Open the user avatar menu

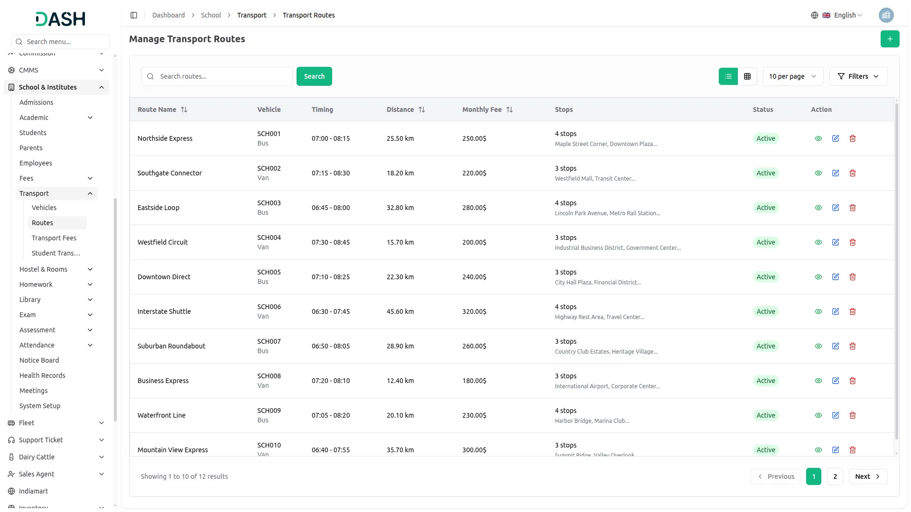[886, 15]
